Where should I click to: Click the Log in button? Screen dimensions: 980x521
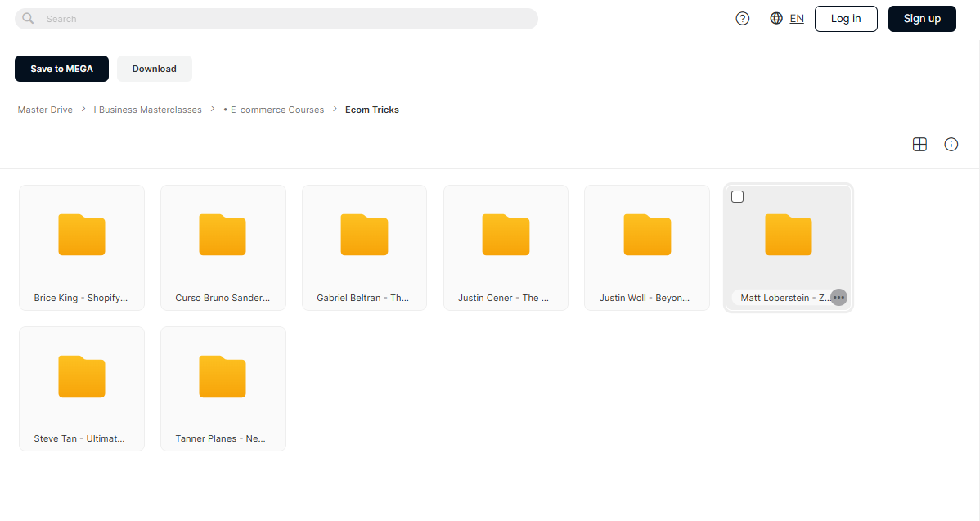click(x=846, y=19)
